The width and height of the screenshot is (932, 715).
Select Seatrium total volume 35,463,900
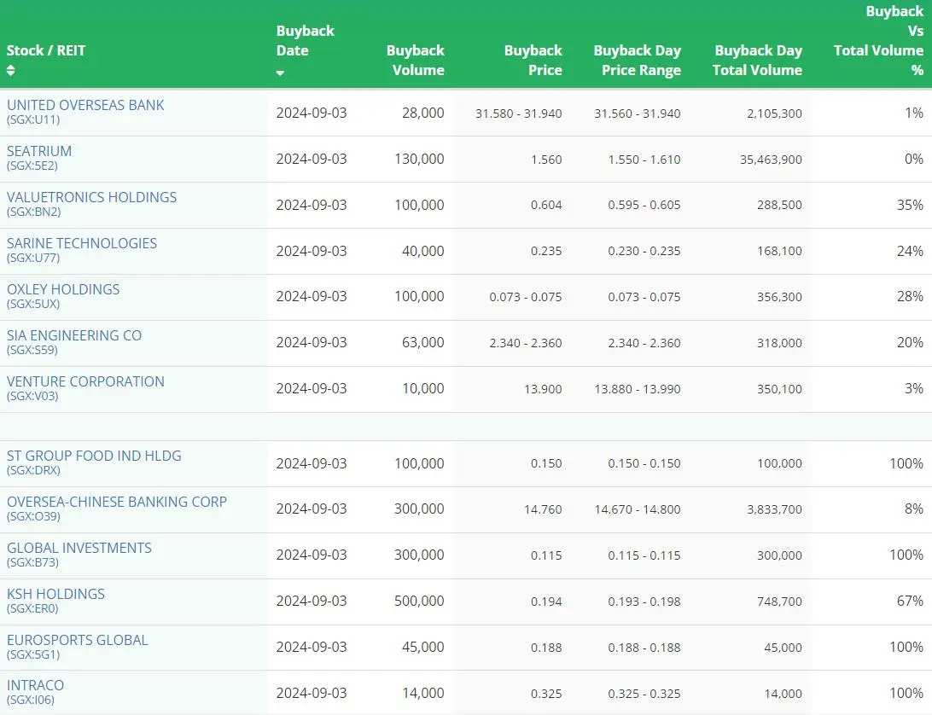(771, 160)
